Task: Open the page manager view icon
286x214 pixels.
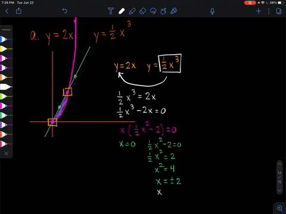Action: (x=279, y=11)
